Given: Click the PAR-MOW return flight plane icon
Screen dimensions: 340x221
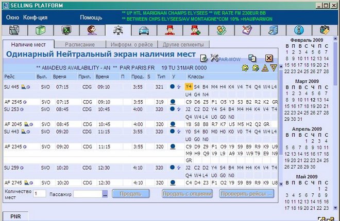Looking at the screenshot, I should 214,58.
